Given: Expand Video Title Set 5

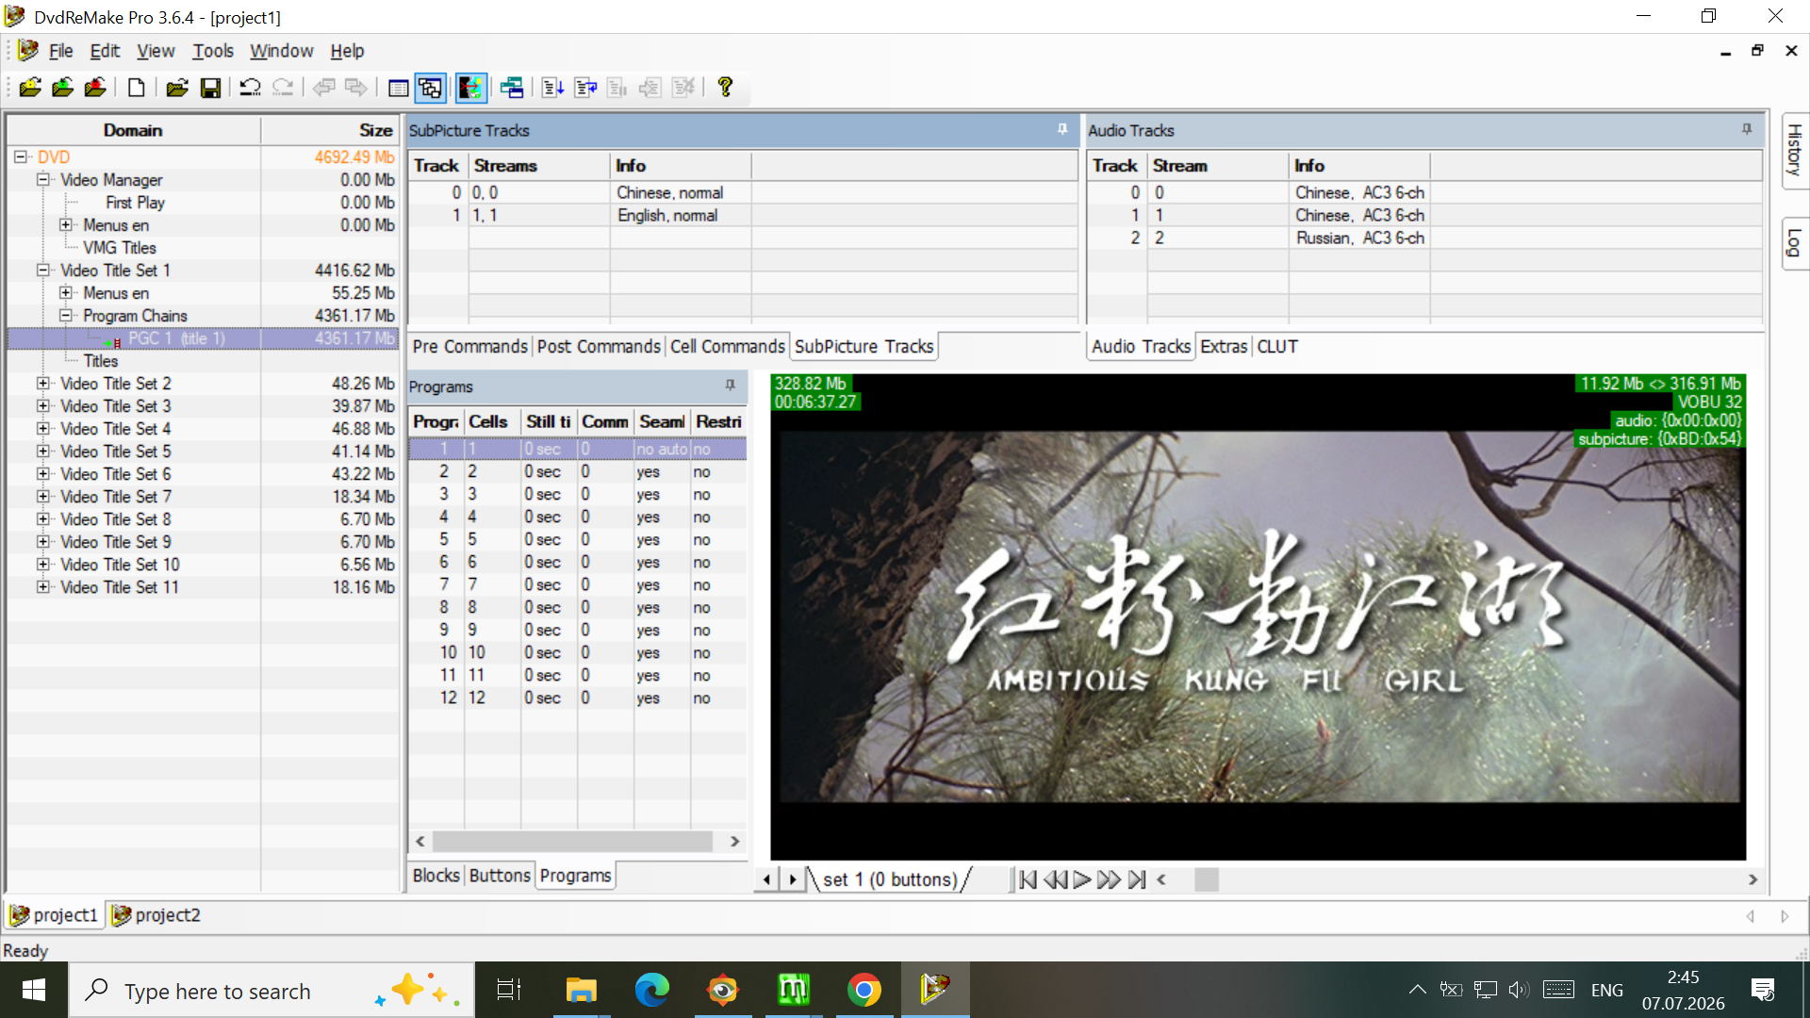Looking at the screenshot, I should [x=43, y=451].
